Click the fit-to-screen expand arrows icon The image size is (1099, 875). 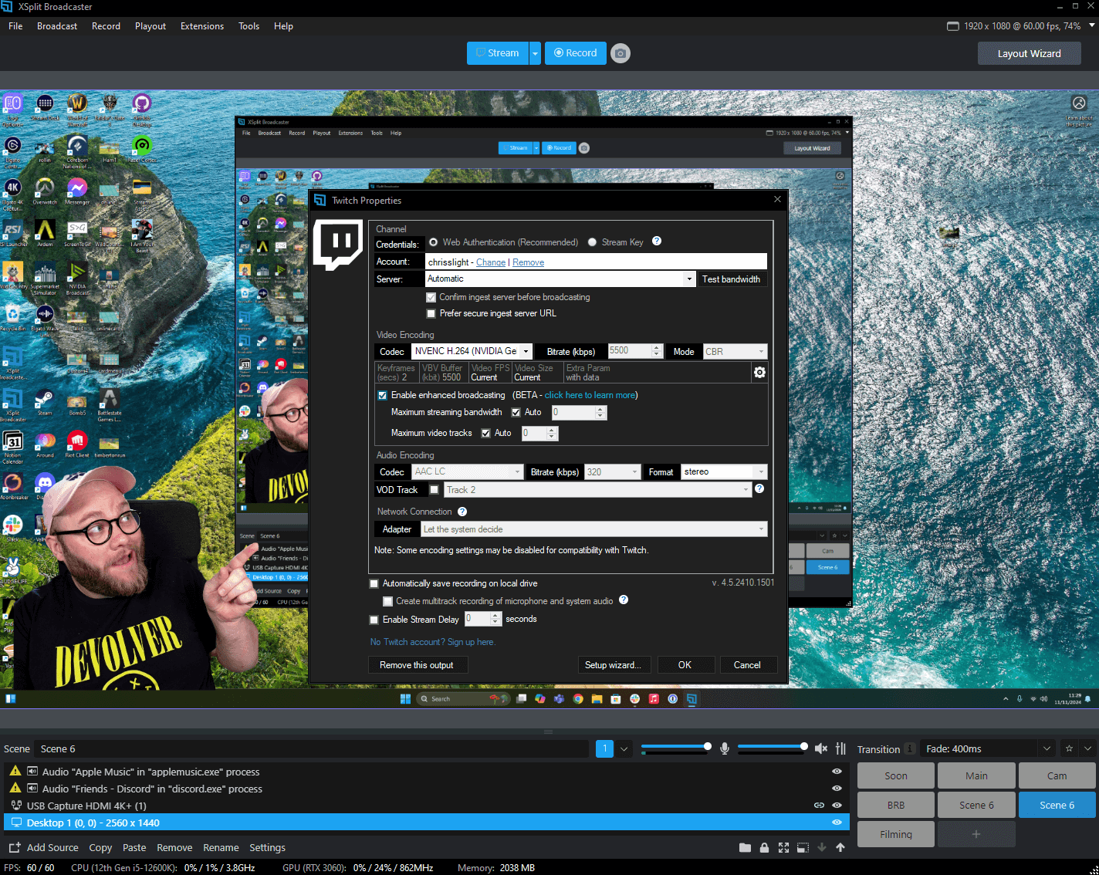[783, 847]
